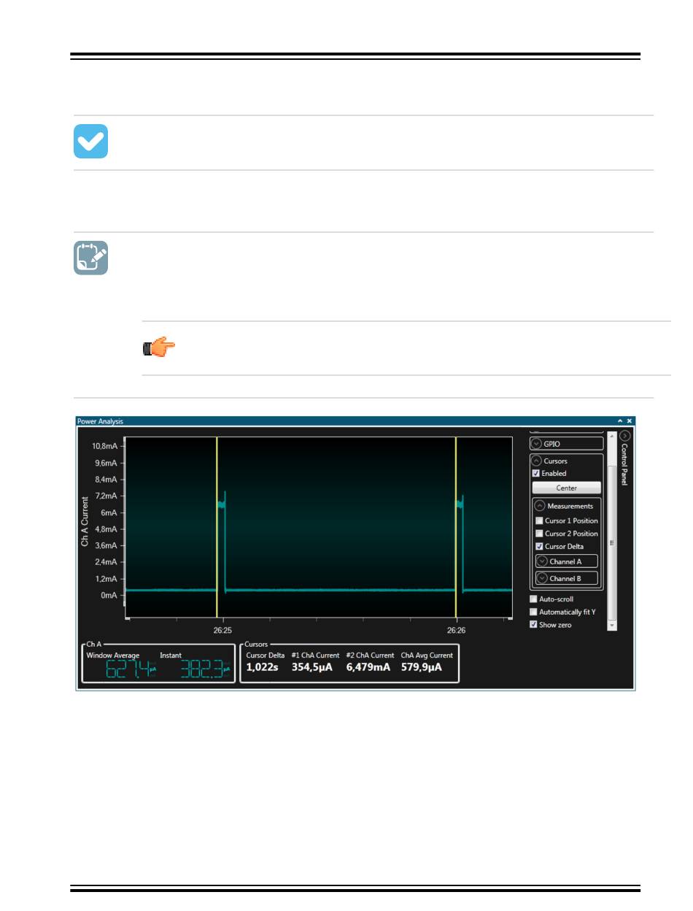Expand the GPIO section
Image resolution: width=693 pixels, height=911 pixels.
click(536, 444)
